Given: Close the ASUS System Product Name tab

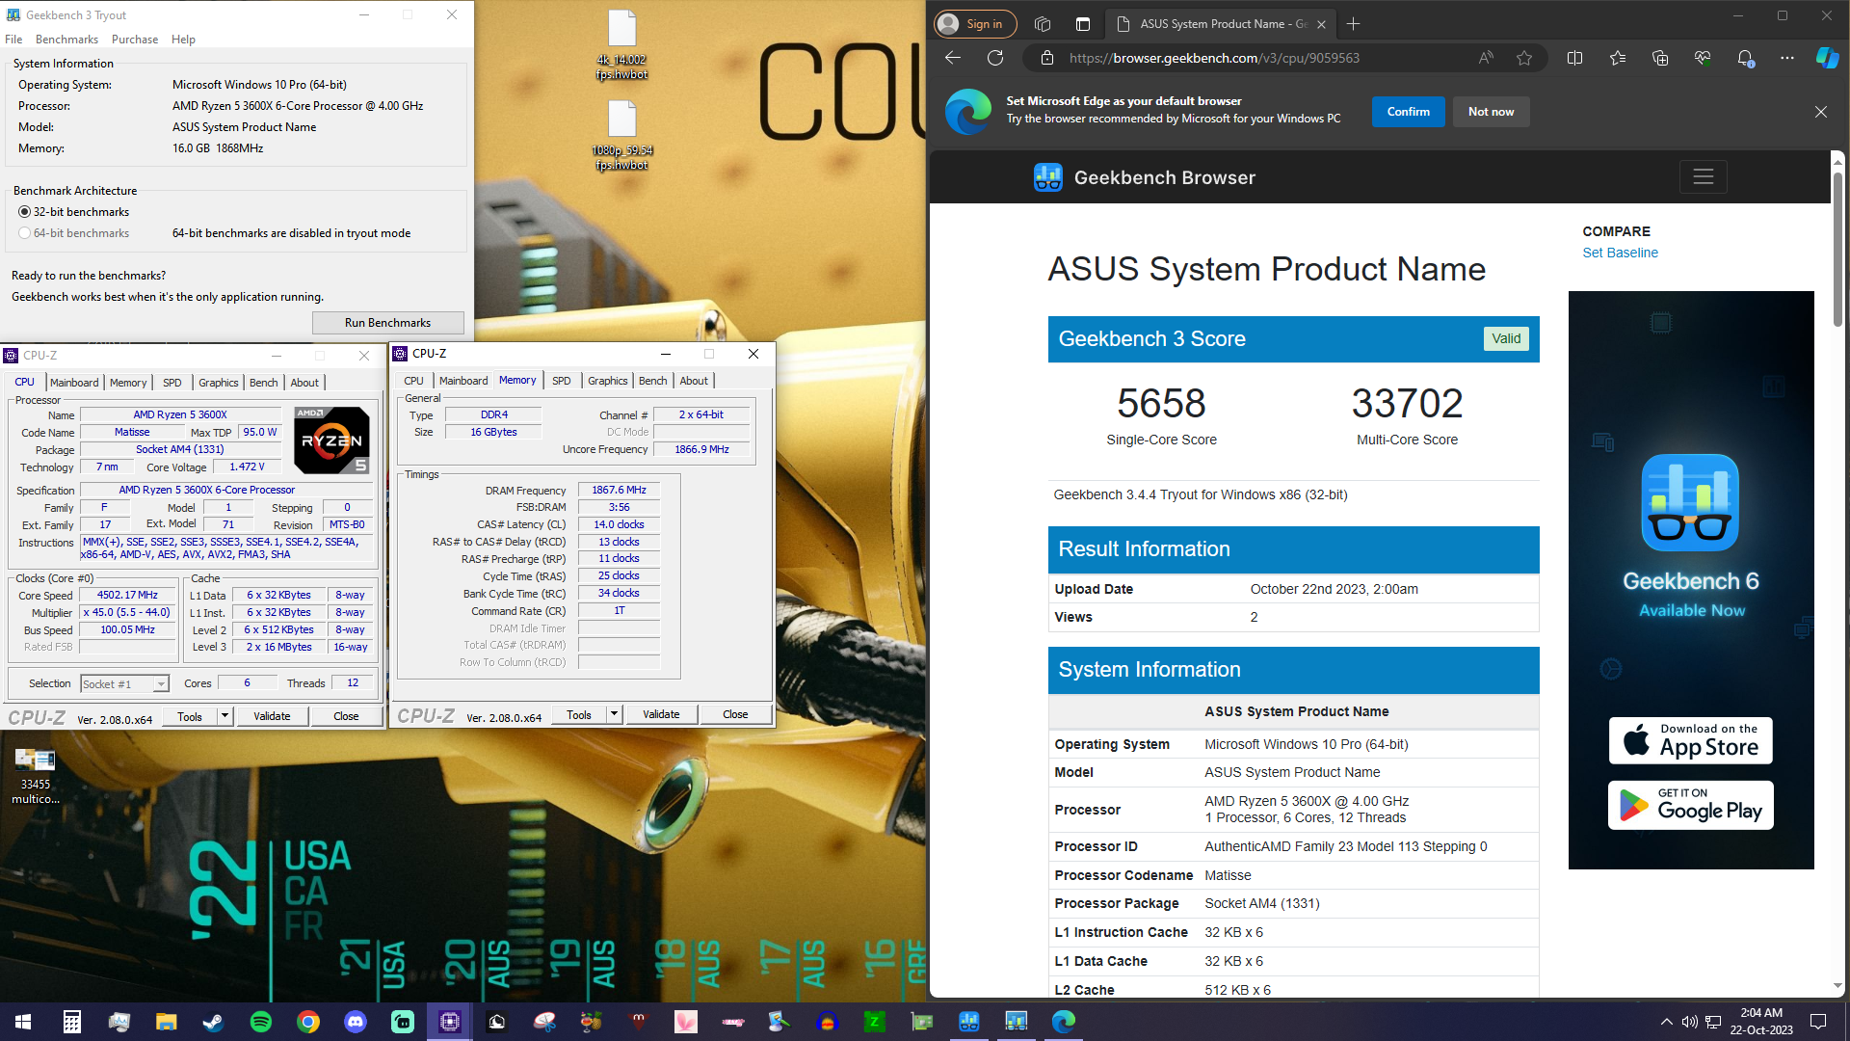Looking at the screenshot, I should 1321,24.
